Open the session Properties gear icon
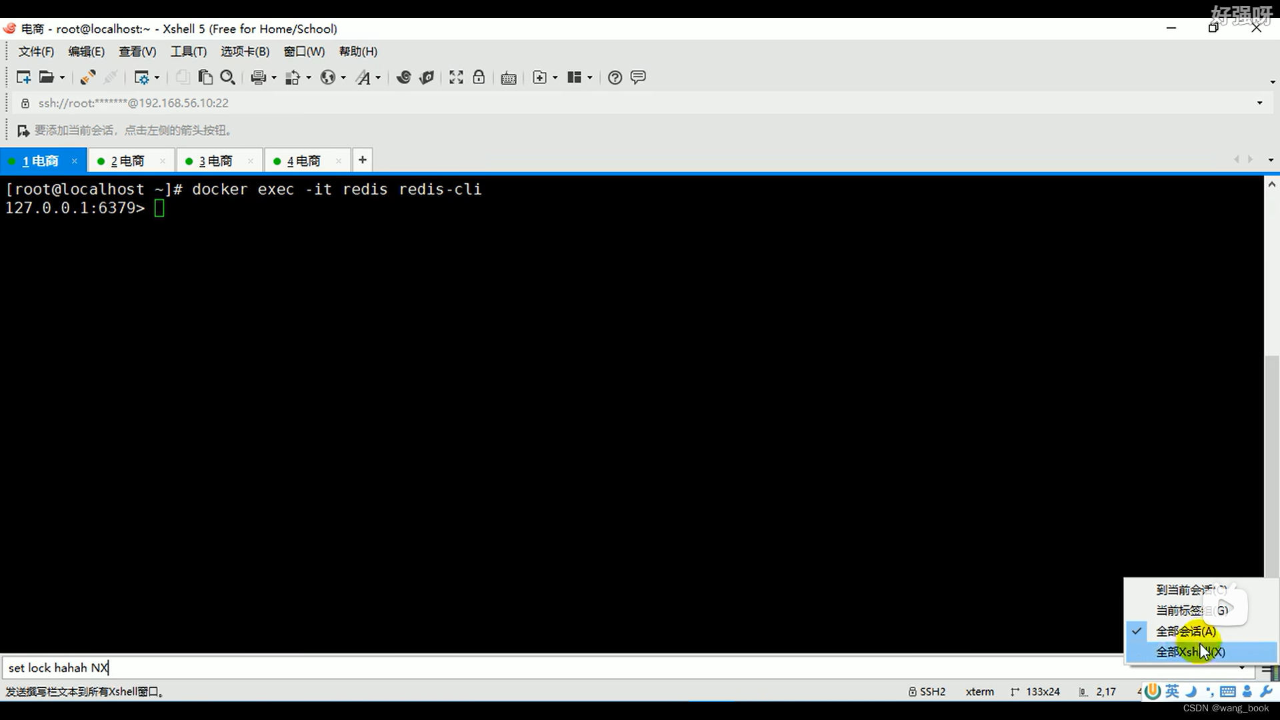The image size is (1280, 720). coord(141,77)
